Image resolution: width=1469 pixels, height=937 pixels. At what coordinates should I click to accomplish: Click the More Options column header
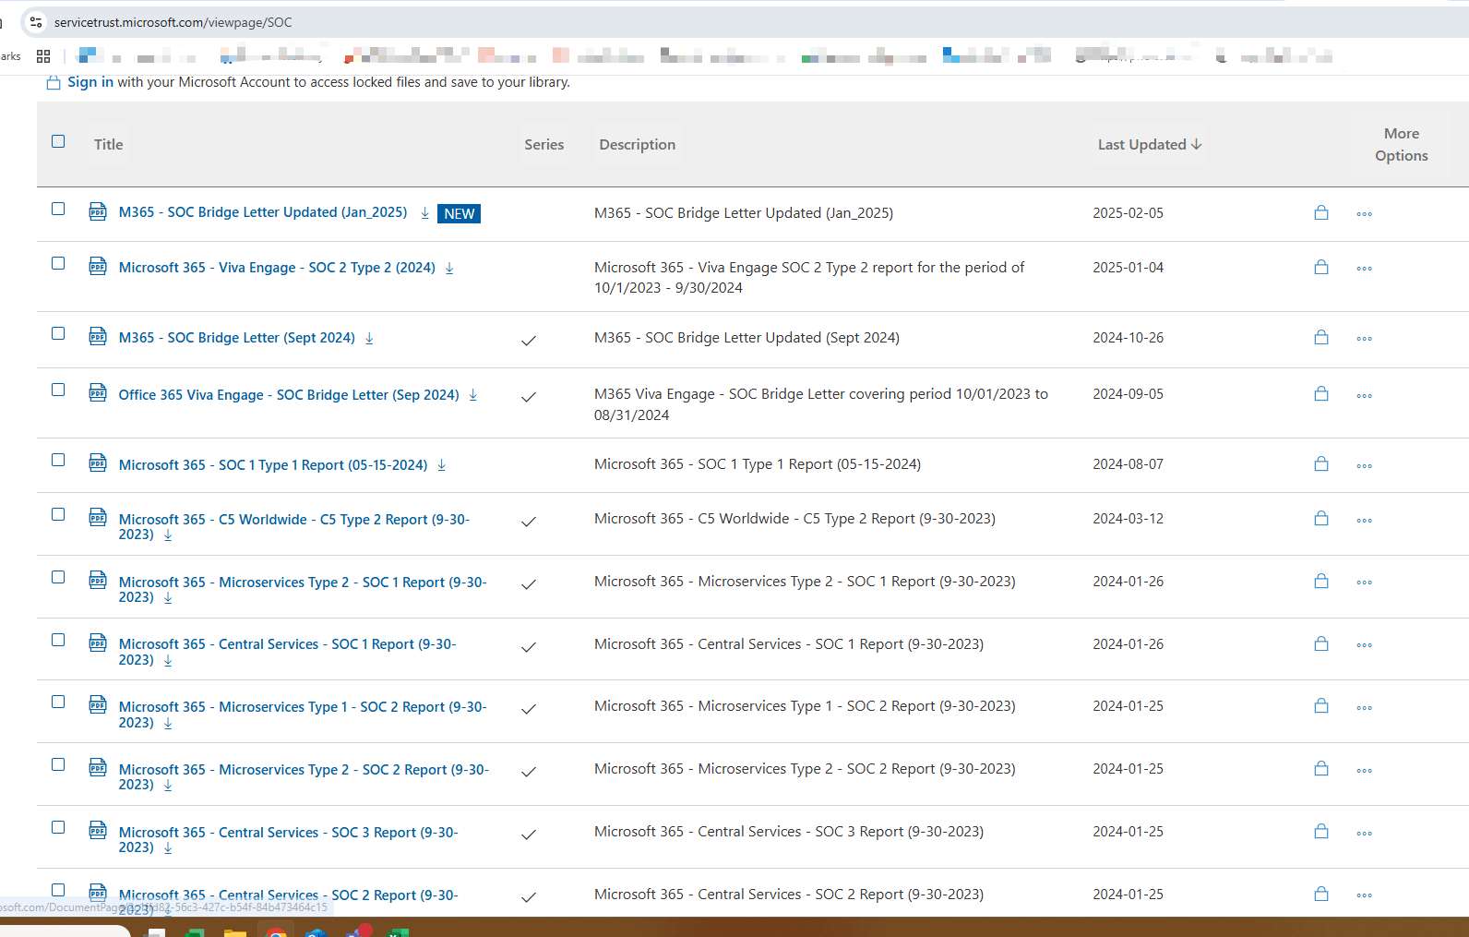pos(1402,145)
